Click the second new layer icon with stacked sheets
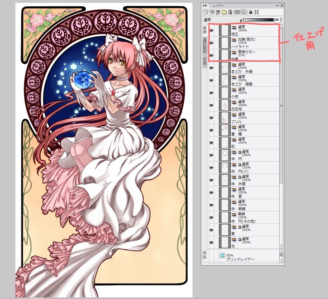Viewport: 328px width, 299px height. [x=212, y=12]
